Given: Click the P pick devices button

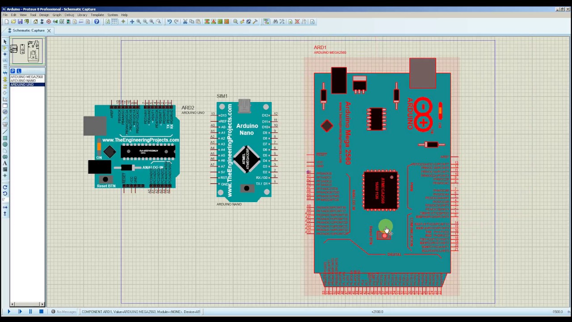Looking at the screenshot, I should (x=13, y=71).
